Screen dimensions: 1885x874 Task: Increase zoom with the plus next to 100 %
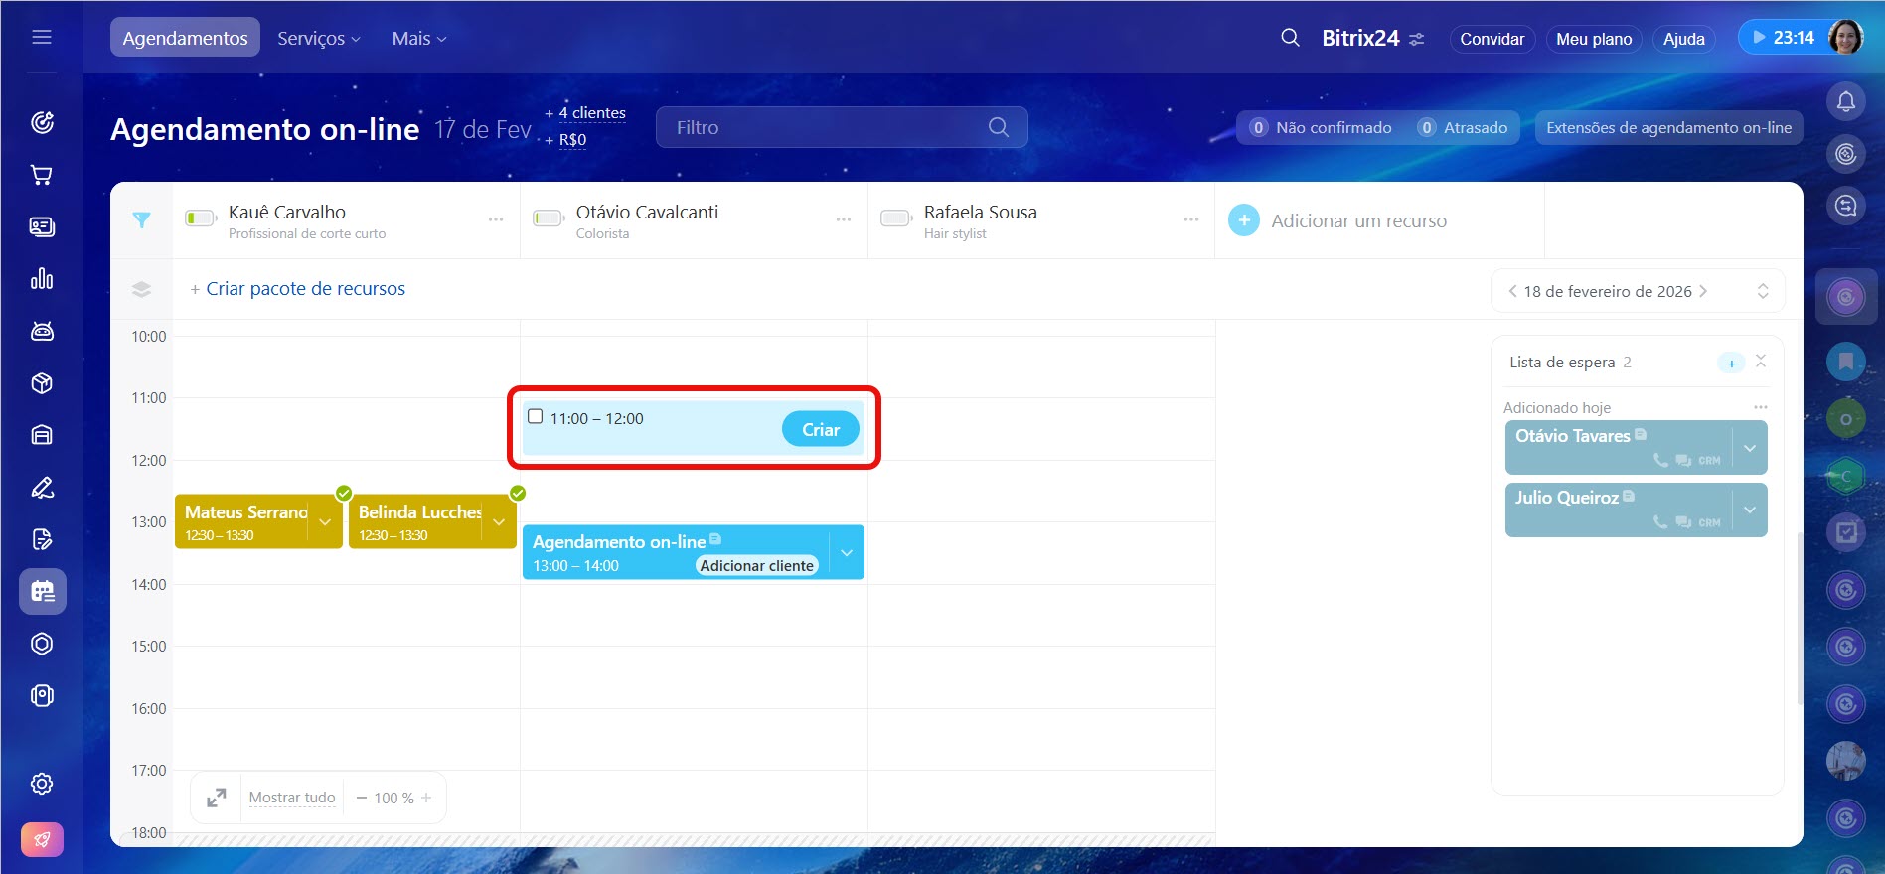pos(426,798)
